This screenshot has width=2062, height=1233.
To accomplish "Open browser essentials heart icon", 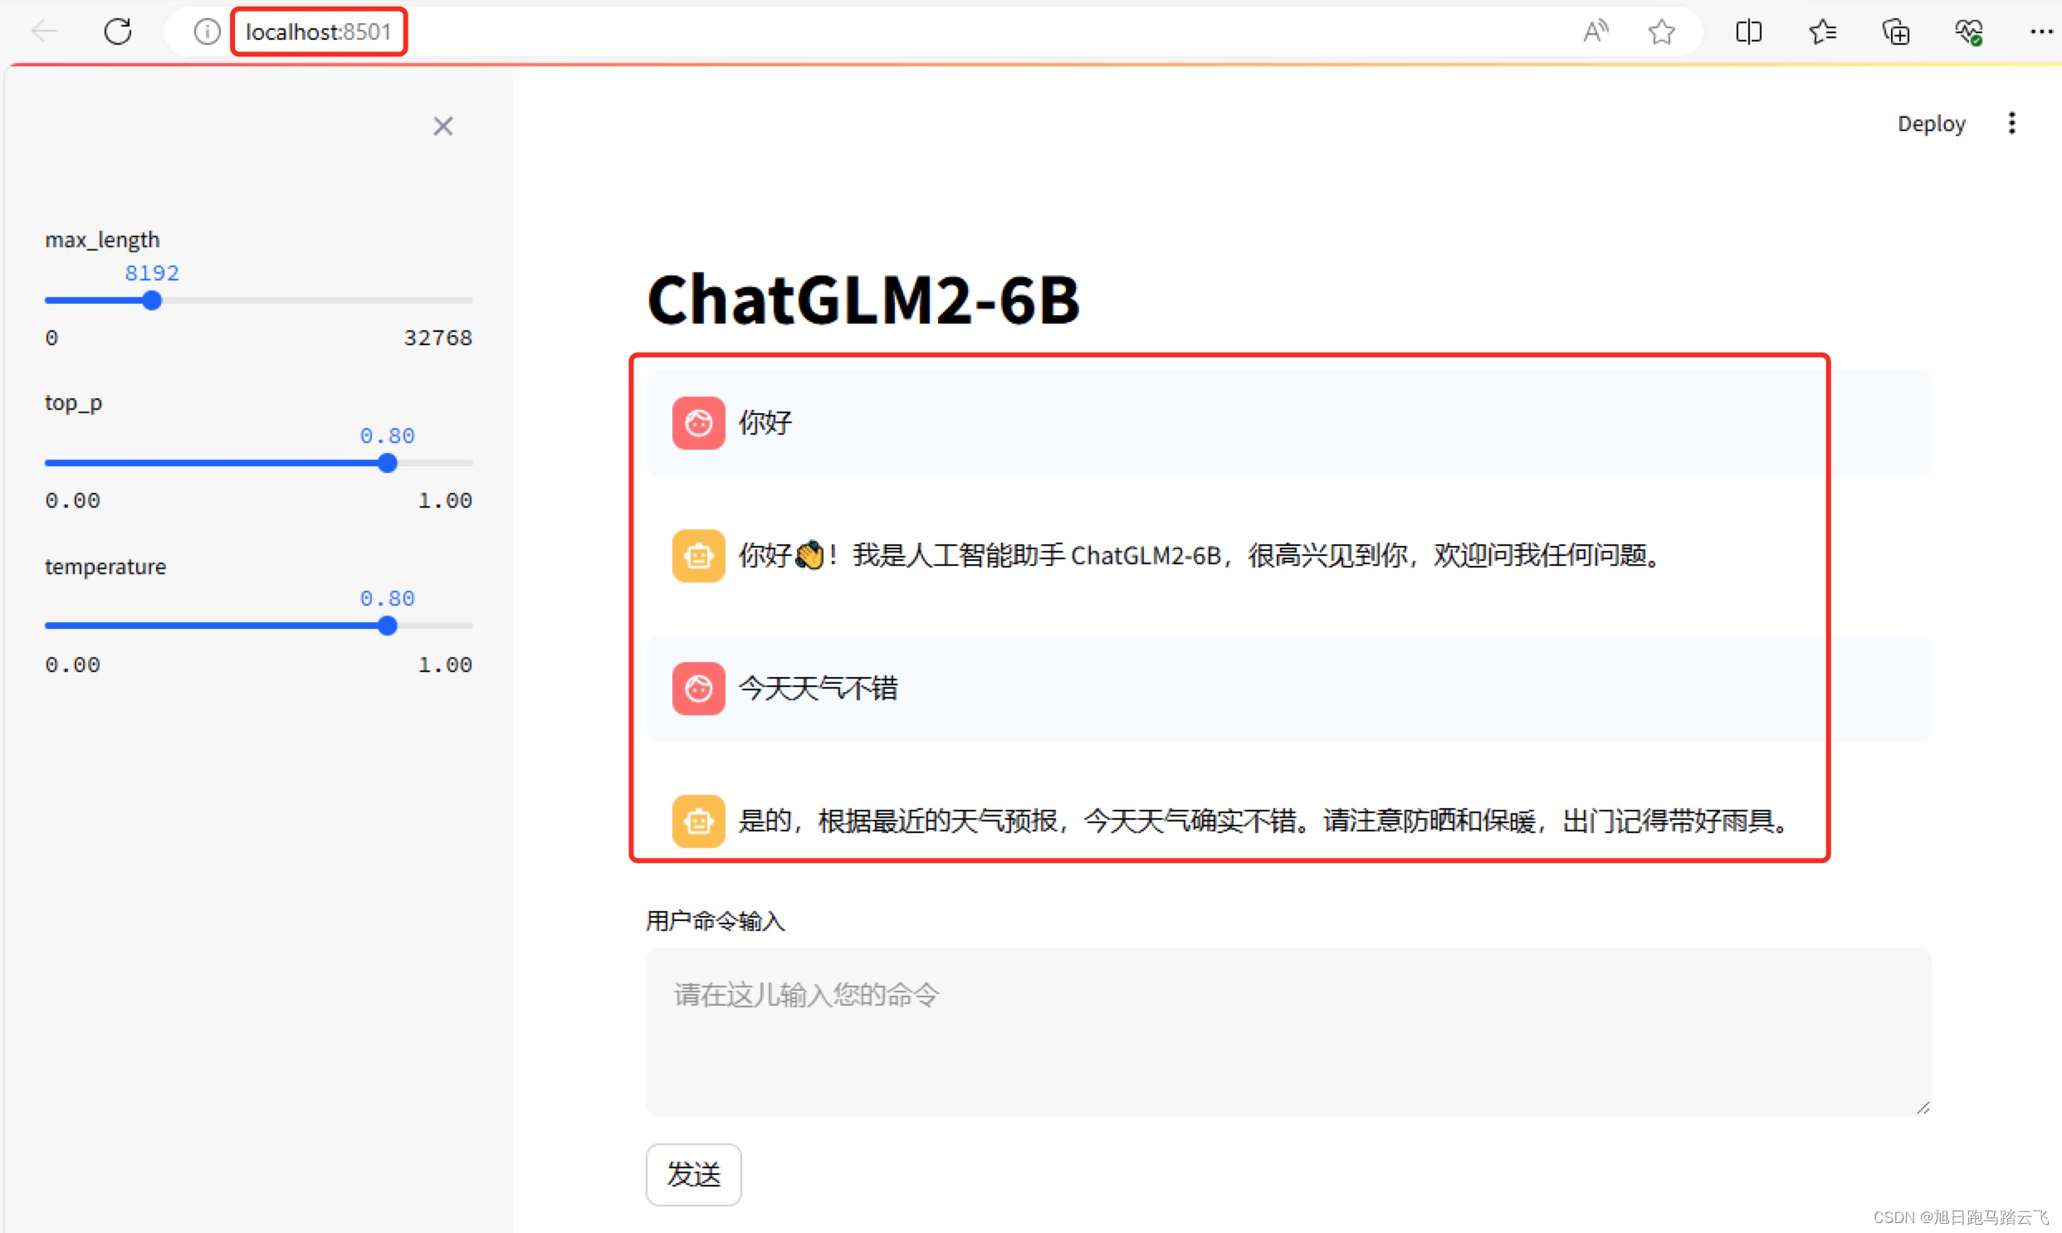I will [1969, 32].
